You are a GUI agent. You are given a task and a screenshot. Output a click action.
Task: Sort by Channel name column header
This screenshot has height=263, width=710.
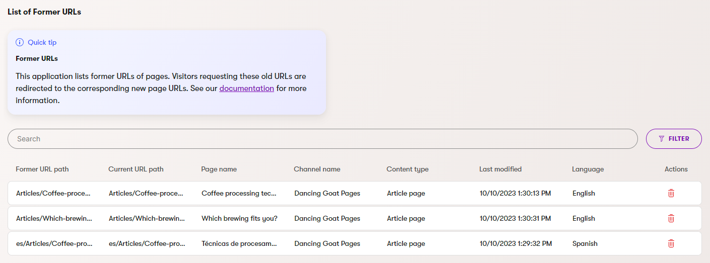[316, 169]
